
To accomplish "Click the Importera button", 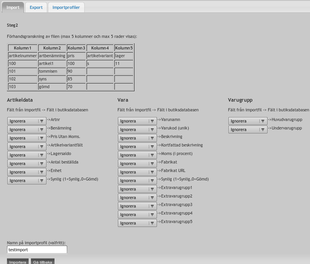I will [x=18, y=262].
